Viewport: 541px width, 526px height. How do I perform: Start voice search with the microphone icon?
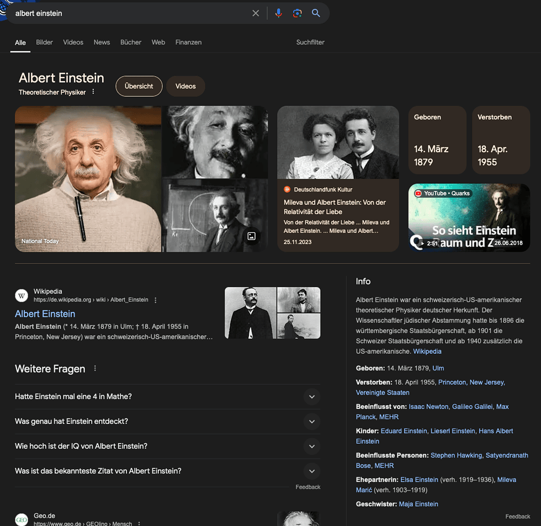278,13
